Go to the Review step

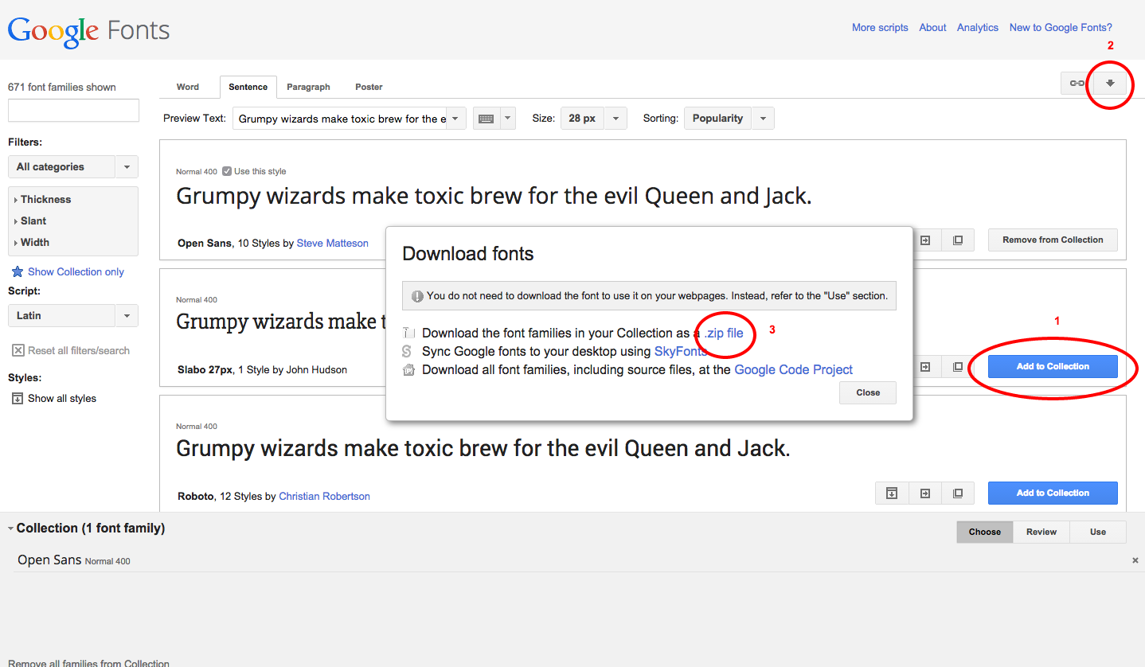click(x=1041, y=532)
